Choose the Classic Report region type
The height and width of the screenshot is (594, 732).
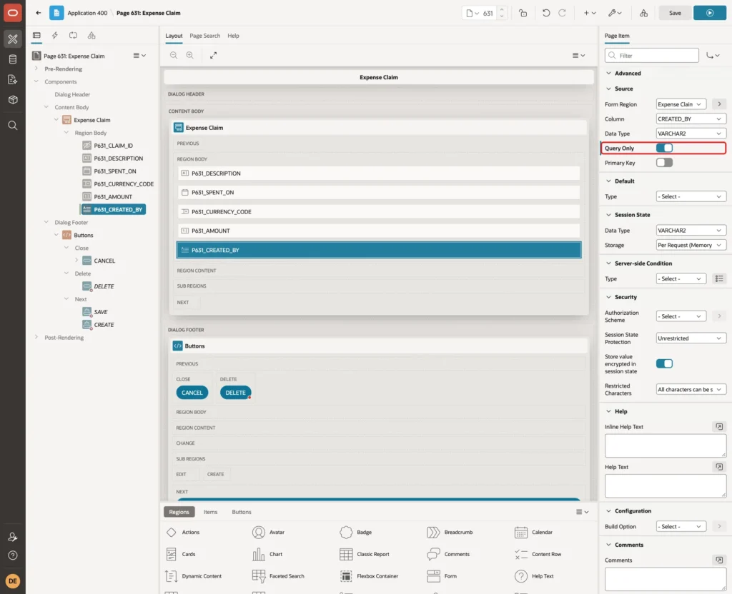tap(365, 554)
